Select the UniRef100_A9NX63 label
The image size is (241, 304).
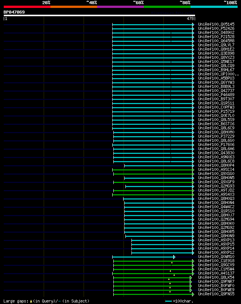216,157
